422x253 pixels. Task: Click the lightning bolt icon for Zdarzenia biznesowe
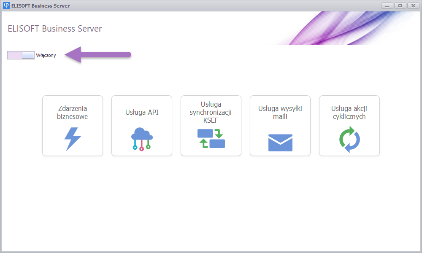[73, 139]
